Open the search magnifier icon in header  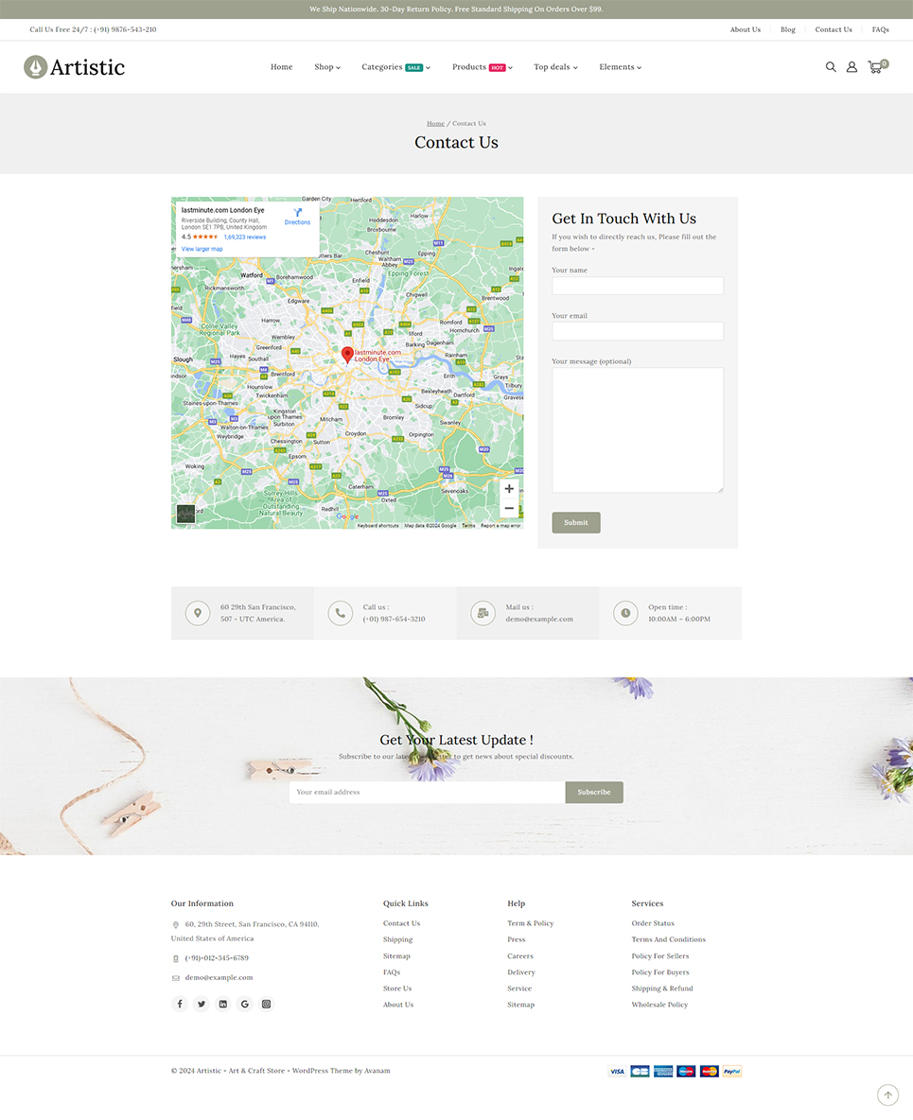831,67
